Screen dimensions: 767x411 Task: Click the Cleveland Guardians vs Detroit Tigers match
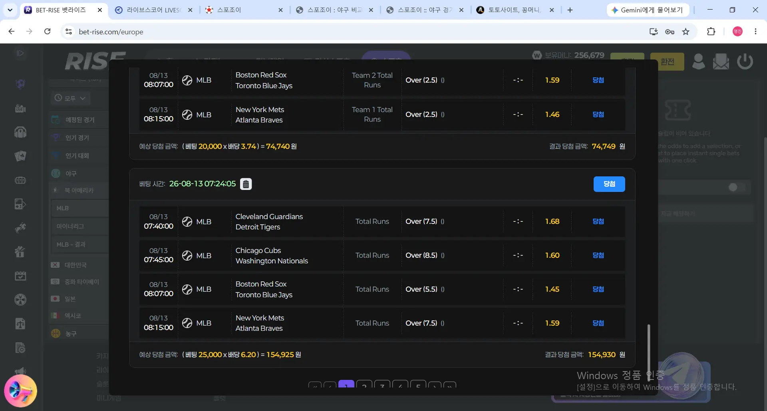[269, 222]
